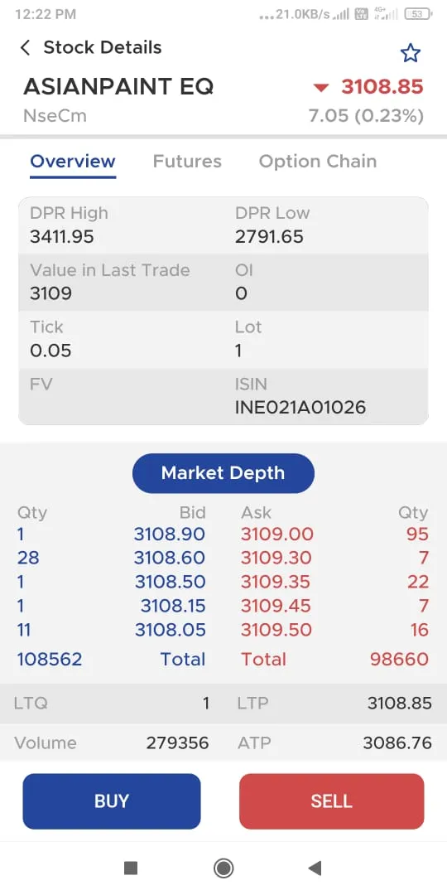Toggle the Market Depth button

coord(223,472)
